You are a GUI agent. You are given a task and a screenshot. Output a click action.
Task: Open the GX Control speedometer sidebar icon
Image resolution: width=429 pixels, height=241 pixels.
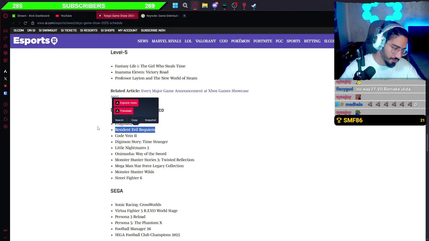[x=5, y=38]
